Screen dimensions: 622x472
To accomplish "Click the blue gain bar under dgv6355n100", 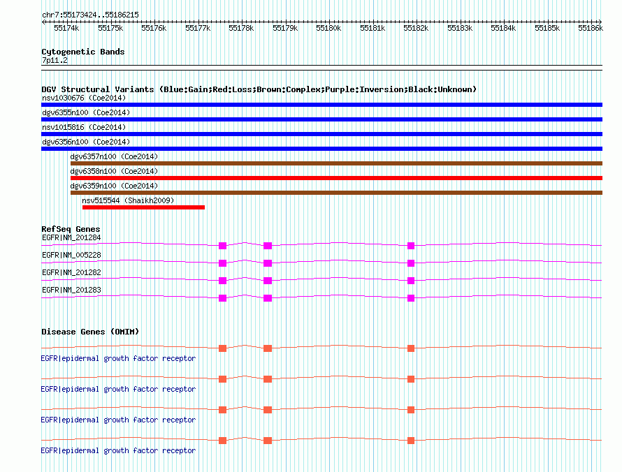I will pyautogui.click(x=321, y=119).
